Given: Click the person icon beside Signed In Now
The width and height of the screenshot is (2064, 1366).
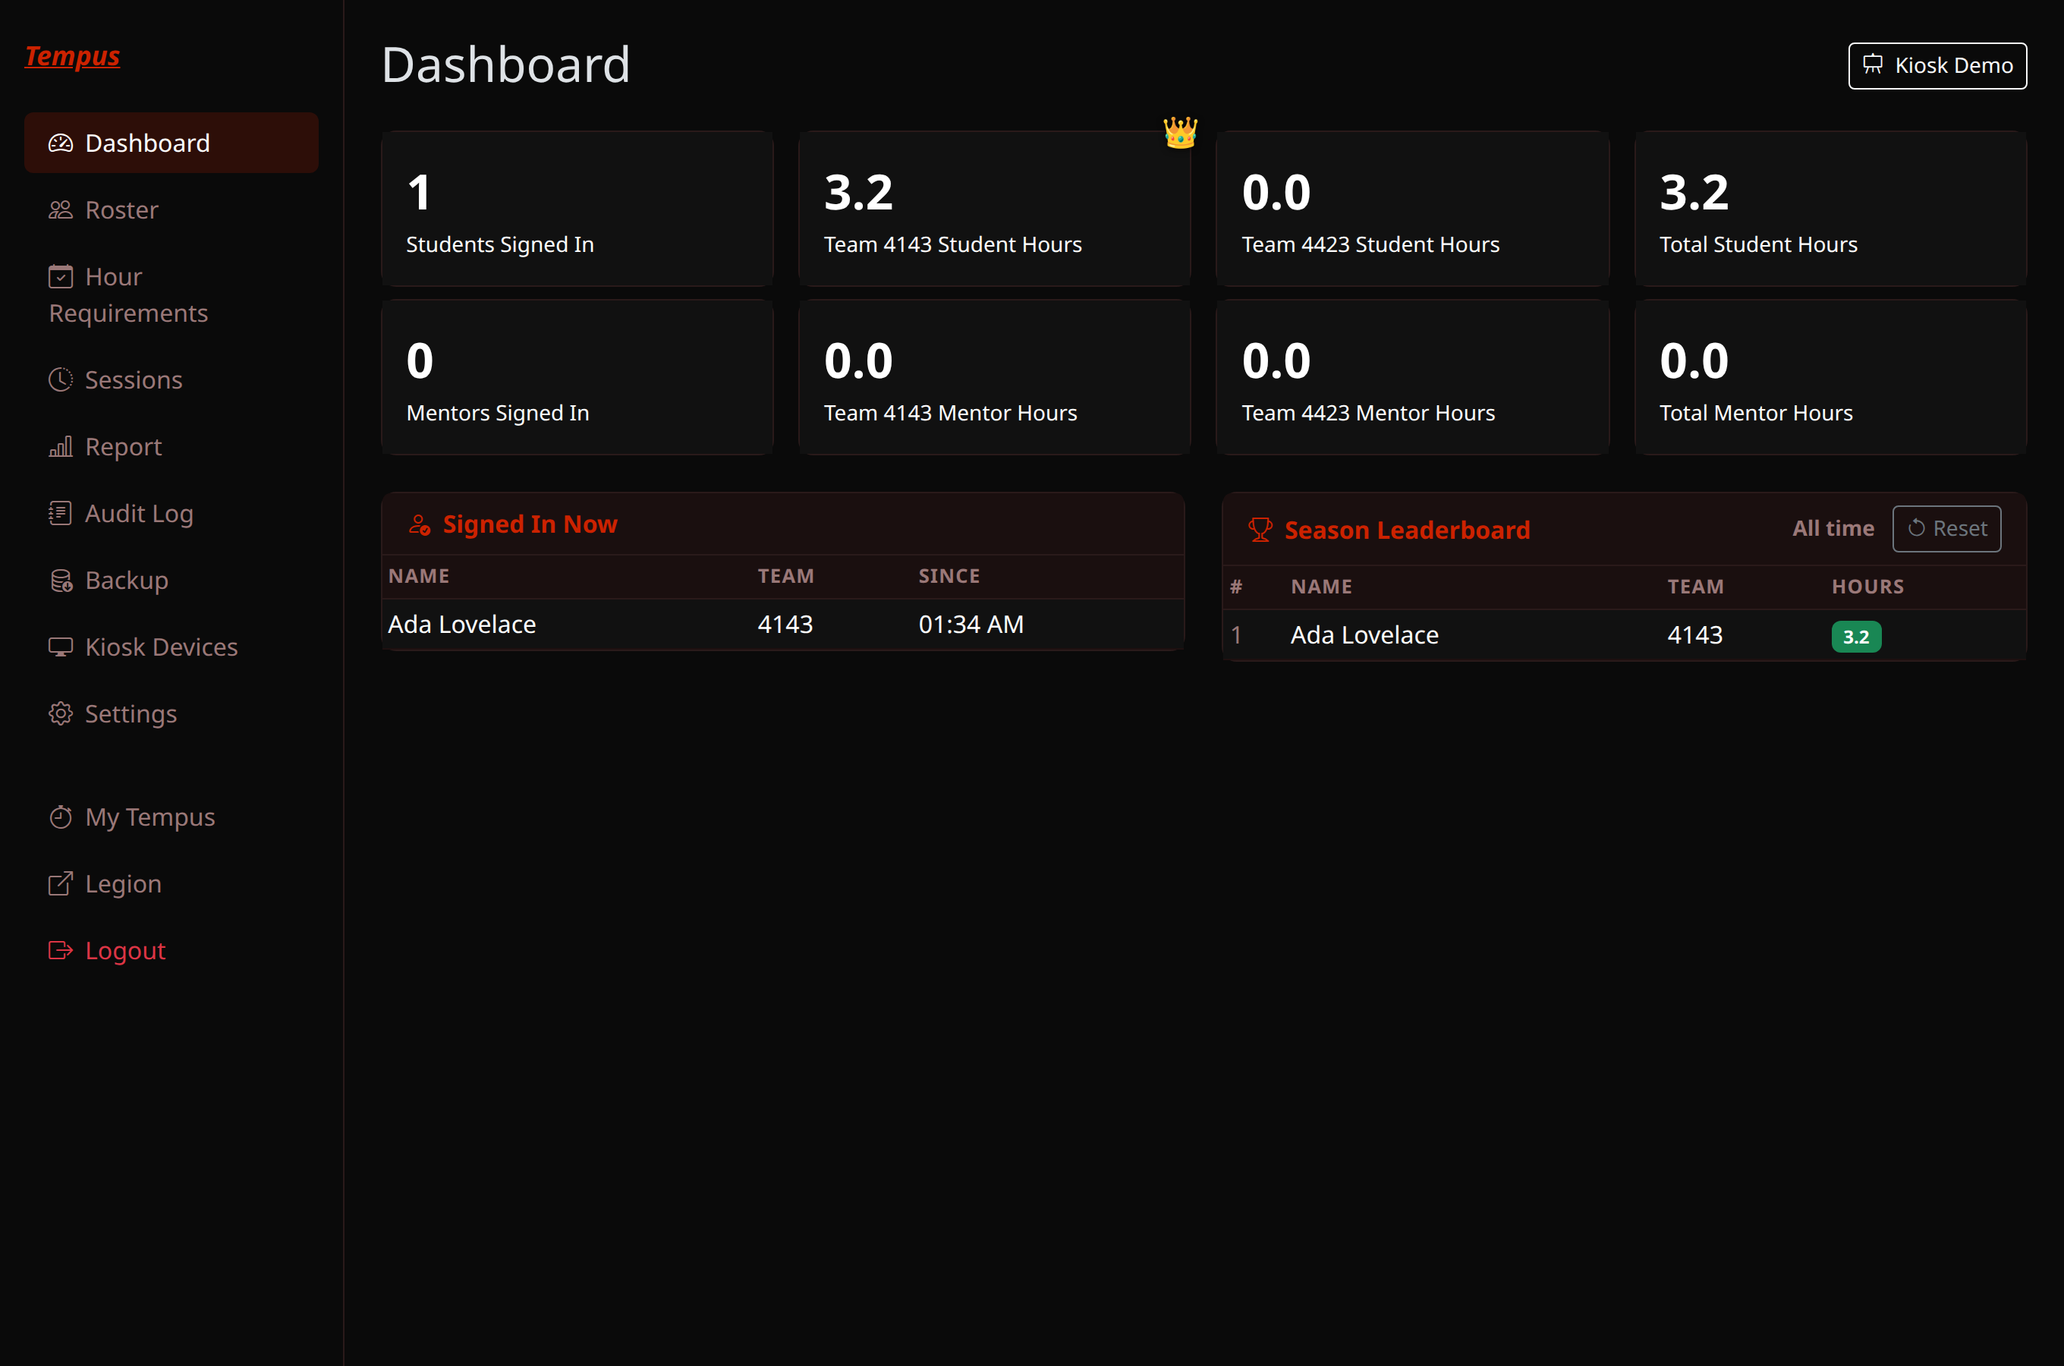Looking at the screenshot, I should tap(420, 524).
